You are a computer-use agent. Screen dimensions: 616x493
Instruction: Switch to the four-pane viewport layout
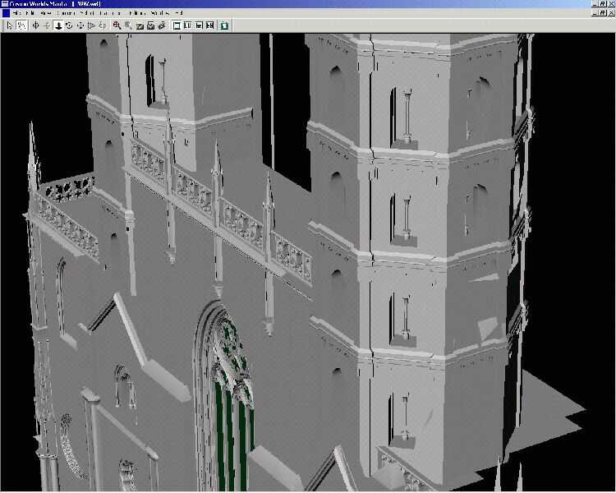click(210, 25)
